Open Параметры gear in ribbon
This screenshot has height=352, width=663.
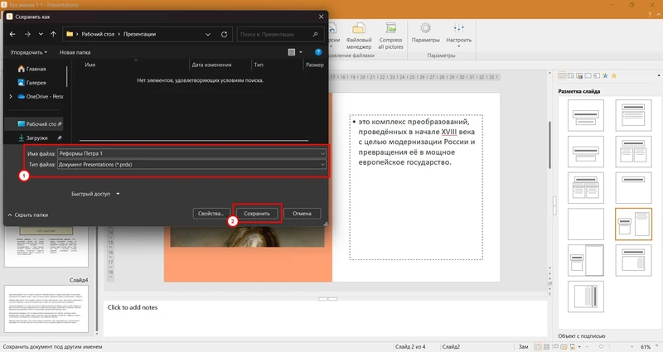coord(425,33)
